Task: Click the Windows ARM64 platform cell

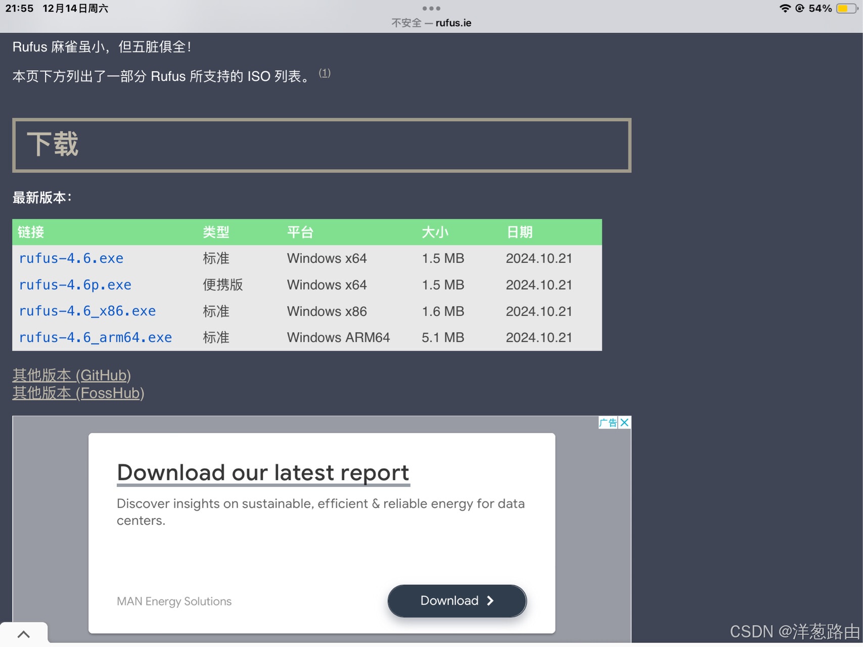Action: [339, 338]
